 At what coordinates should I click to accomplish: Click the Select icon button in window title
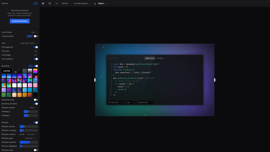point(150,58)
